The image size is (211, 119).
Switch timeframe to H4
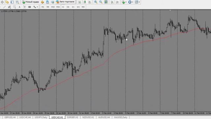click(68, 7)
